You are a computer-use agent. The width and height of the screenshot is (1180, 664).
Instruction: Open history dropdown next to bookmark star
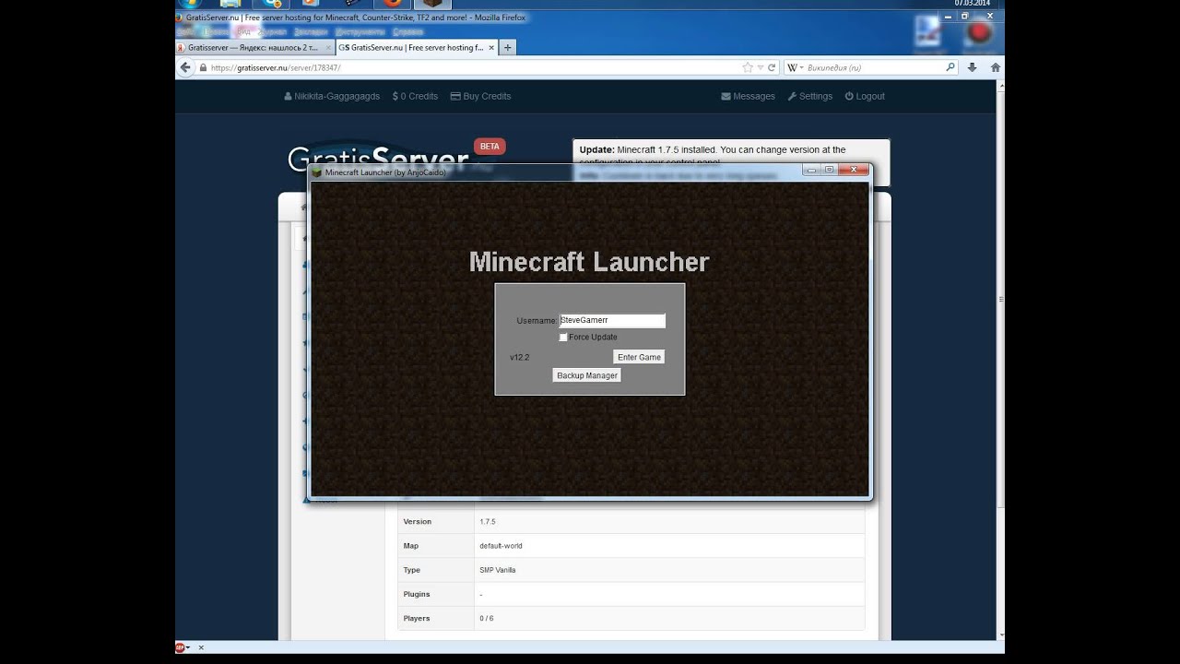click(761, 67)
